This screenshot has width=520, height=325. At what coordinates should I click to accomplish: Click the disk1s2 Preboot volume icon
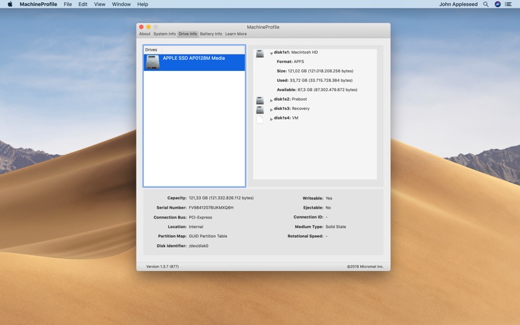tap(259, 100)
